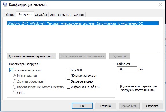The width and height of the screenshot is (166, 112).
Task: Choose Другая оболочка radio option
Action: pos(14,81)
